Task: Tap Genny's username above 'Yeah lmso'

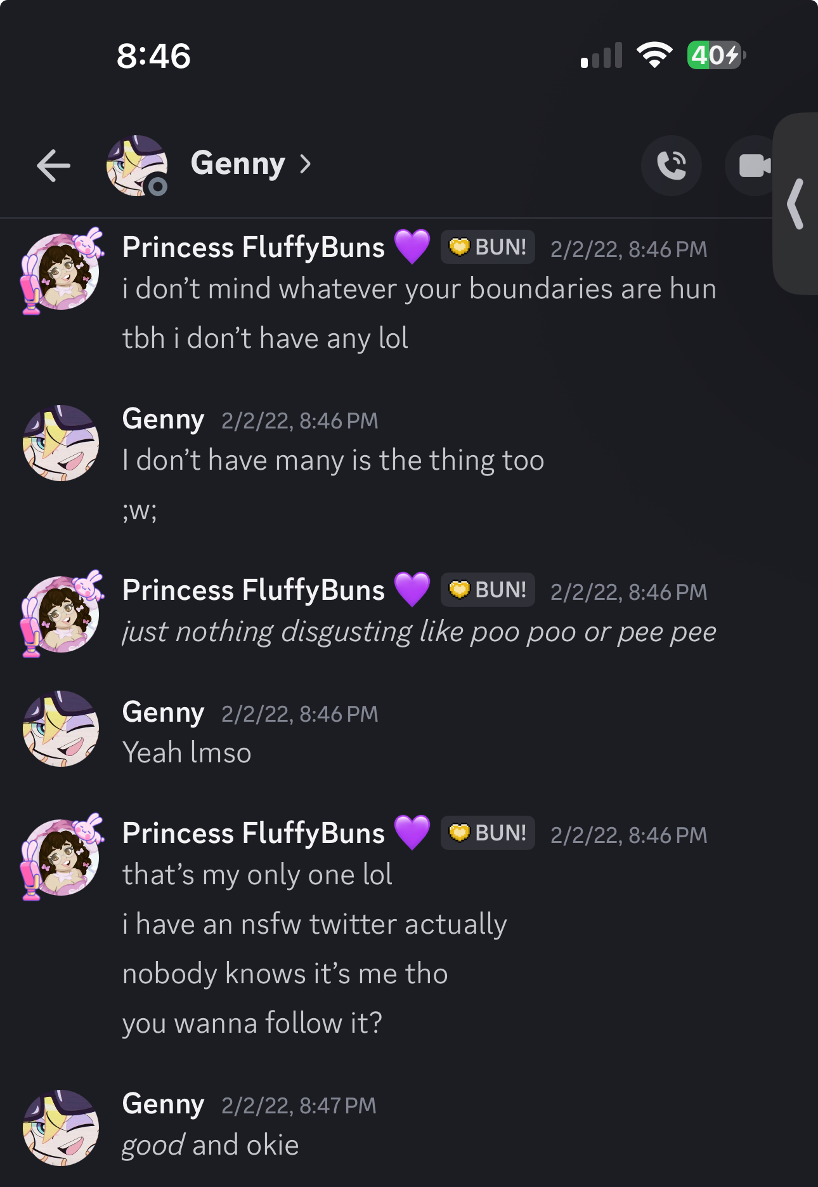Action: tap(163, 712)
